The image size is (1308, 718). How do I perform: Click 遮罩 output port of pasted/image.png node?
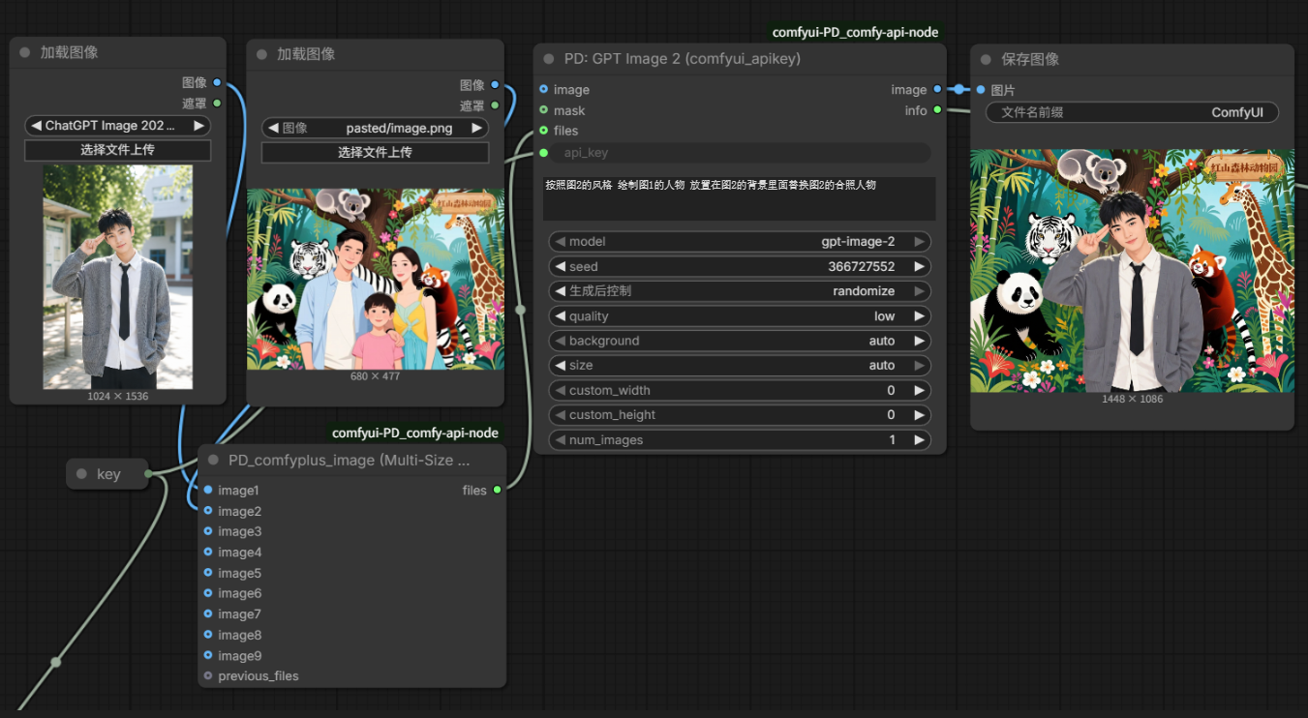[x=495, y=105]
